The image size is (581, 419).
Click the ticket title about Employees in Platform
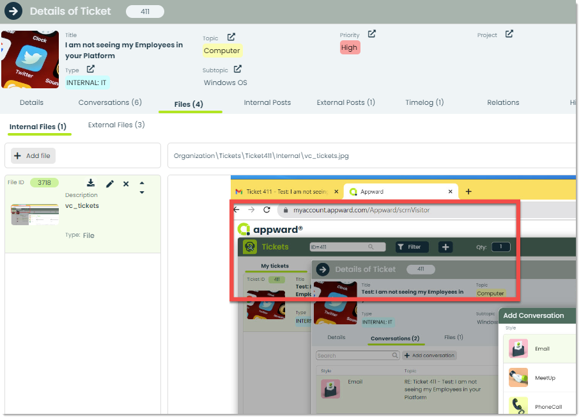[124, 51]
